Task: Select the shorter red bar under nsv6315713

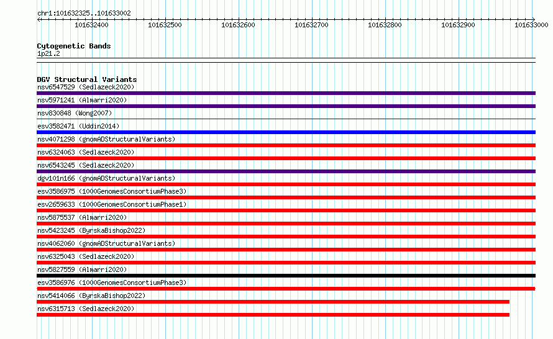Action: click(x=273, y=315)
